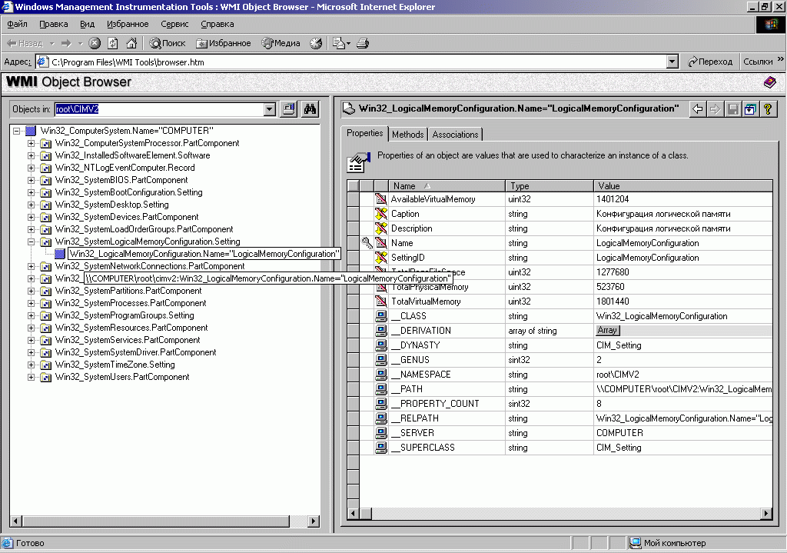Expand the Win32_InstalledSoftwareElement.Software node

pos(31,155)
